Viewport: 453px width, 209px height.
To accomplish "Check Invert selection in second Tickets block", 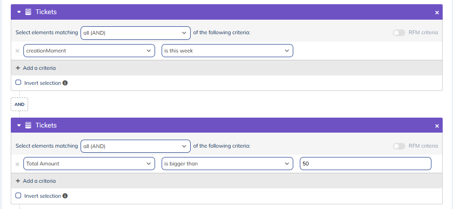I will tap(18, 195).
